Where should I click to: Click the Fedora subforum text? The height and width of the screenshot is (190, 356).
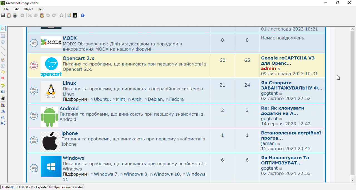point(176,99)
